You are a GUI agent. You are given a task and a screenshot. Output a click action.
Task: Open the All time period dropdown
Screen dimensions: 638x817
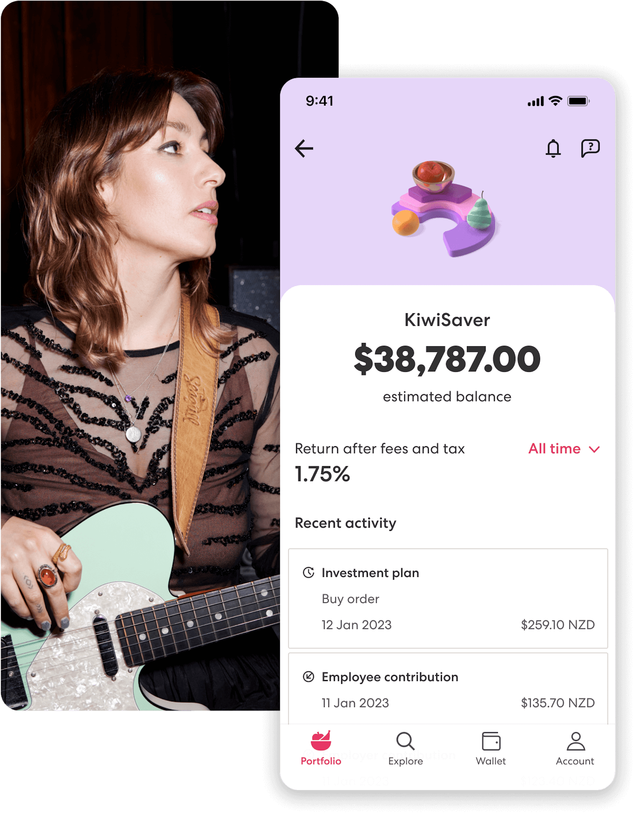(x=554, y=449)
